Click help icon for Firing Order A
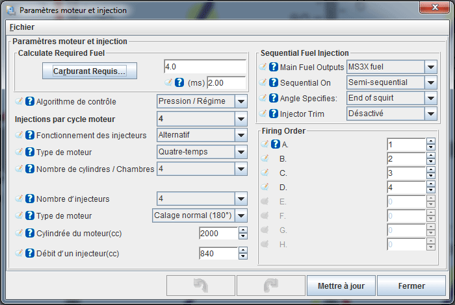 [275, 145]
